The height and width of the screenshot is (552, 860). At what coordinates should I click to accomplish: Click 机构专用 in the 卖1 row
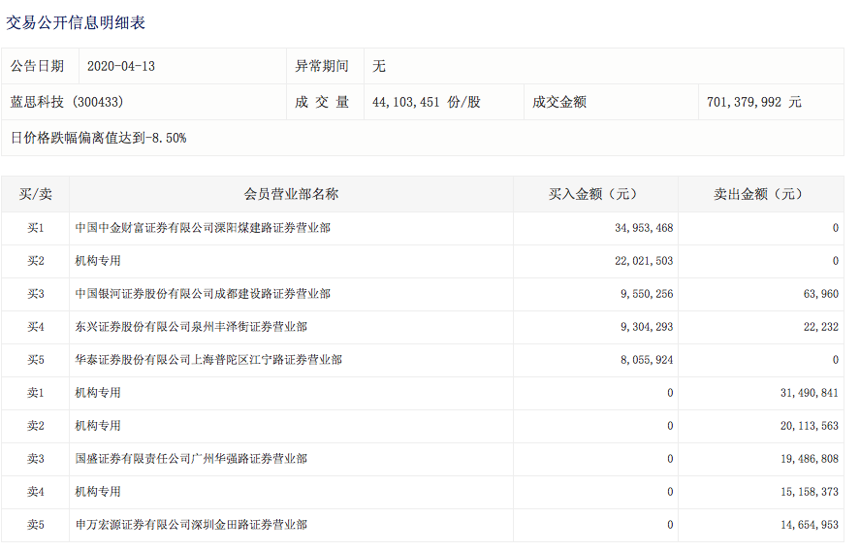[98, 393]
